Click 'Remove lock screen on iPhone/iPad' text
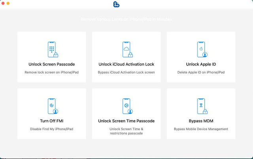Viewport: 253px width, 159px height. click(52, 72)
